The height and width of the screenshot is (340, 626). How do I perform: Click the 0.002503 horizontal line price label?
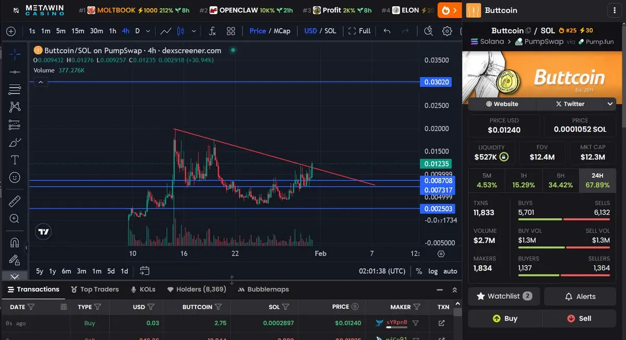tap(438, 209)
